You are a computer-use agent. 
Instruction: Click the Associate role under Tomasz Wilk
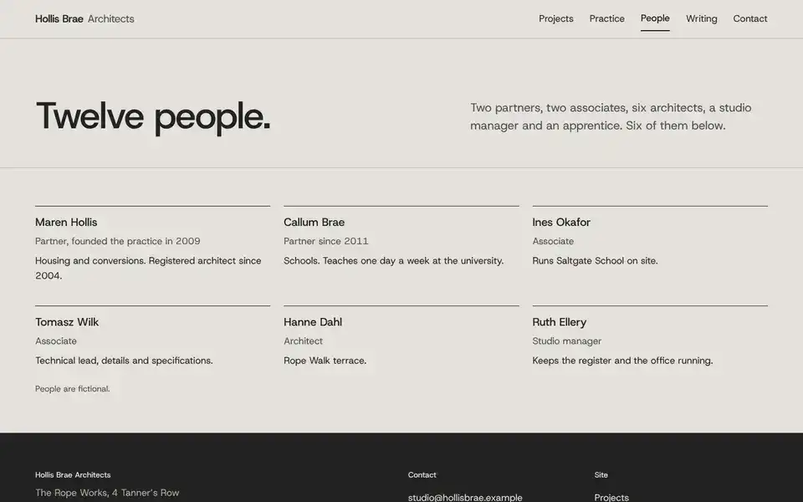56,341
